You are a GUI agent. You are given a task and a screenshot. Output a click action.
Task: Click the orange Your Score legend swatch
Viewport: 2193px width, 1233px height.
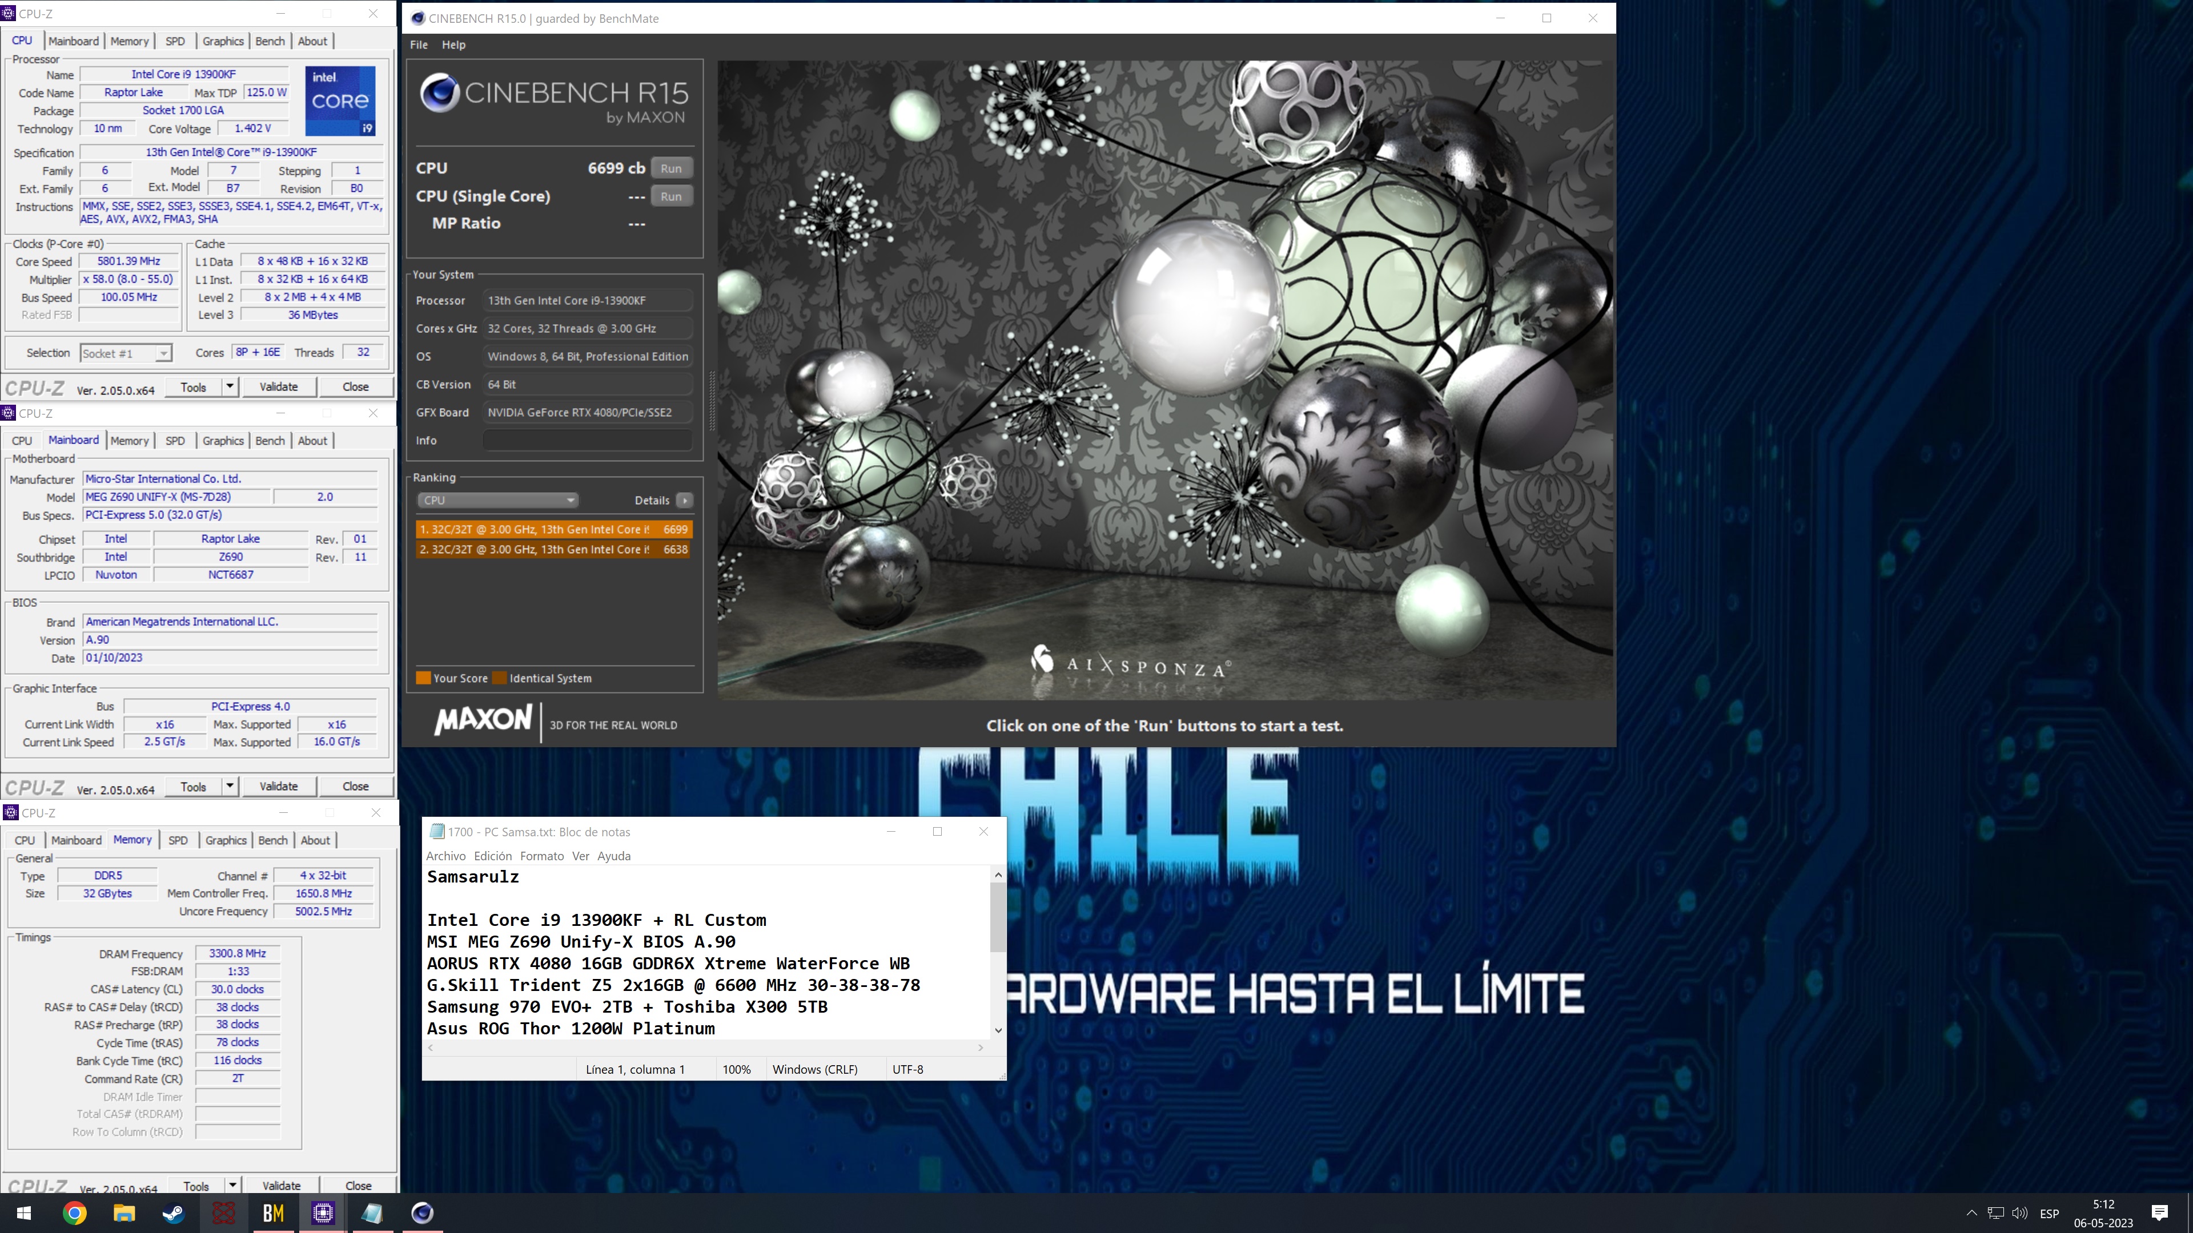423,678
